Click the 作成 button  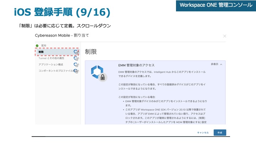[220, 133]
